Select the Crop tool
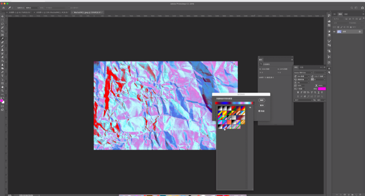The width and height of the screenshot is (365, 196). [2, 31]
